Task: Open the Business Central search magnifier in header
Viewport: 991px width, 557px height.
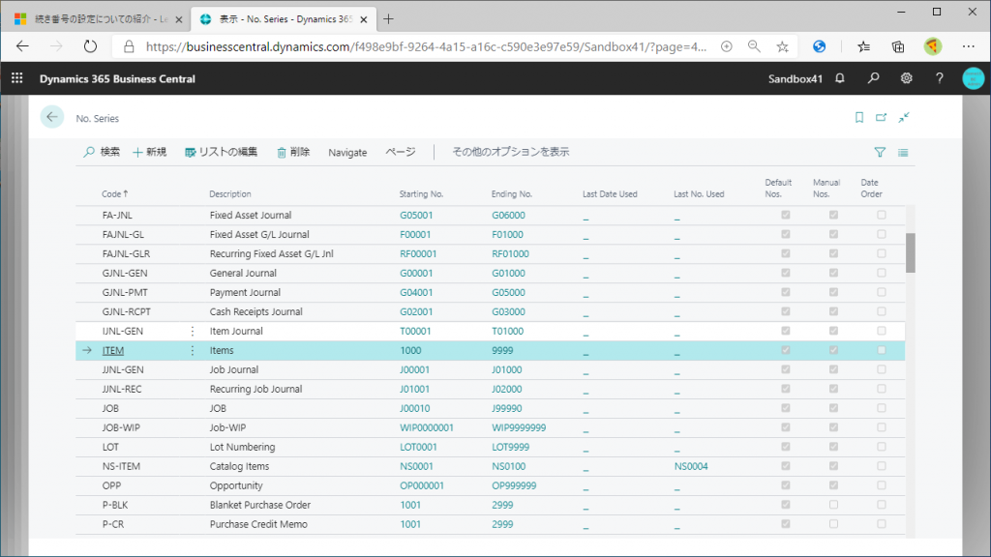Action: [x=874, y=78]
